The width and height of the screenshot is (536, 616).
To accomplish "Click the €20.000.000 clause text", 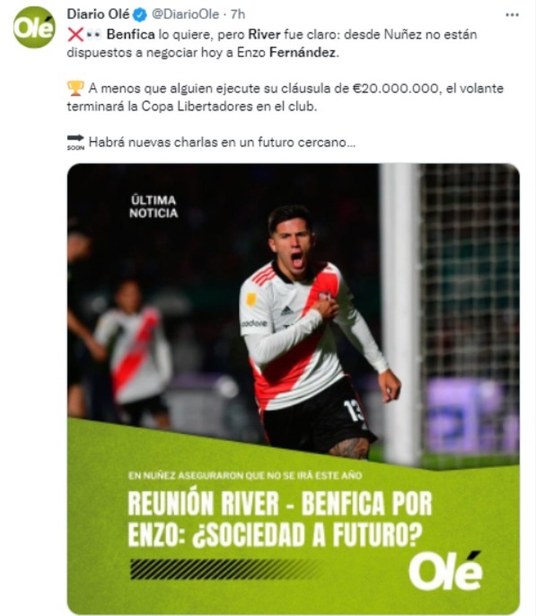I will click(393, 88).
